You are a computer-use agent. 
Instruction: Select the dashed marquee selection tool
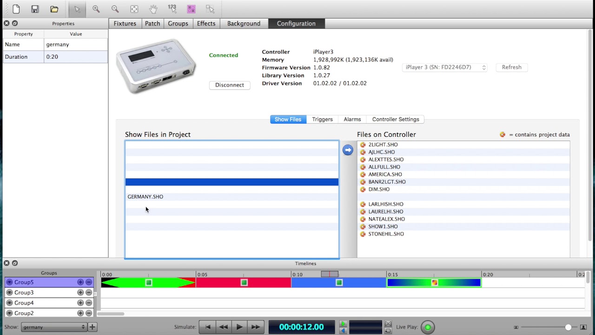[210, 9]
